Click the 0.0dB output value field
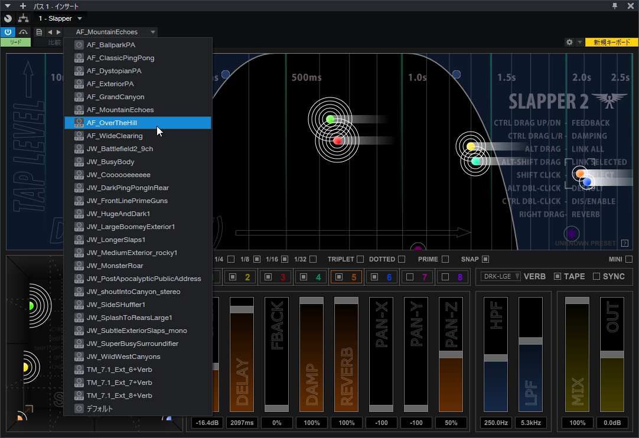Image resolution: width=639 pixels, height=438 pixels. pos(612,423)
